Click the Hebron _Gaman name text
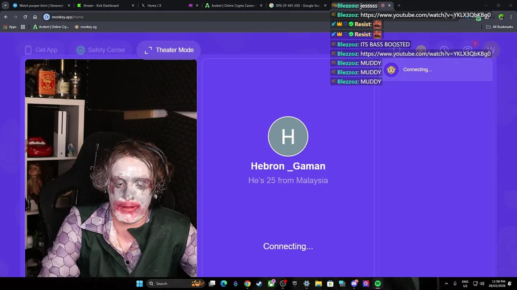 click(288, 166)
